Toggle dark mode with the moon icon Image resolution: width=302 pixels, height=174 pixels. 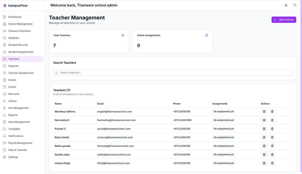[286, 5]
